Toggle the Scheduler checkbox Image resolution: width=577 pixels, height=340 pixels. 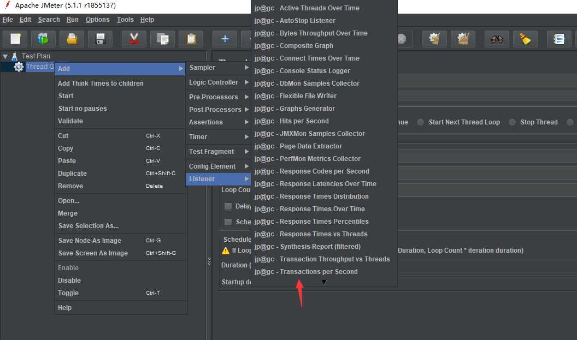(228, 222)
